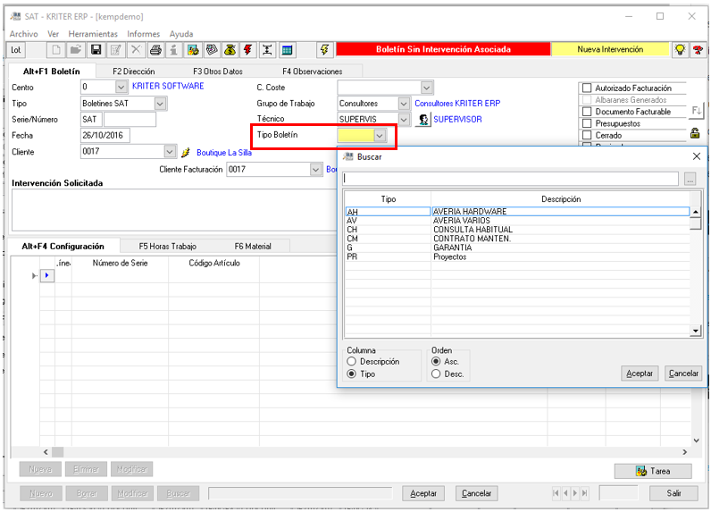Click the F-arrow button beside Documento Facturable
Image resolution: width=711 pixels, height=512 pixels.
point(696,111)
